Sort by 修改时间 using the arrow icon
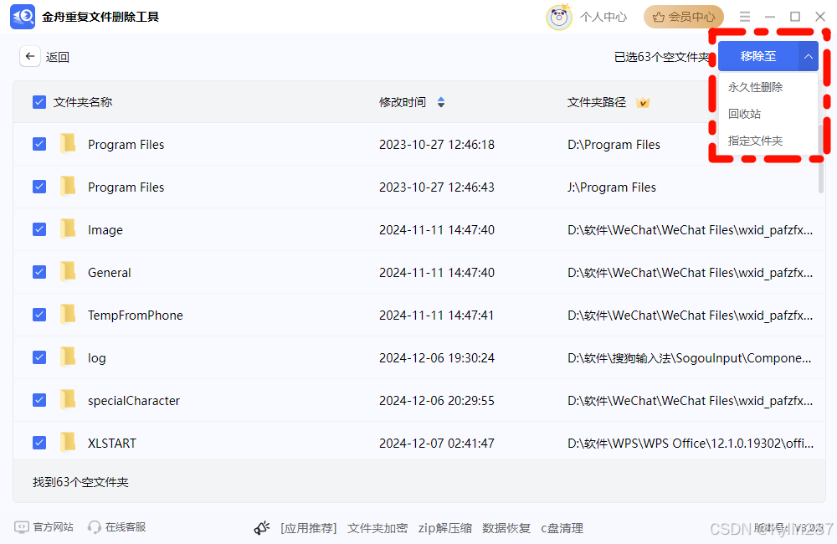The width and height of the screenshot is (837, 544). point(441,102)
